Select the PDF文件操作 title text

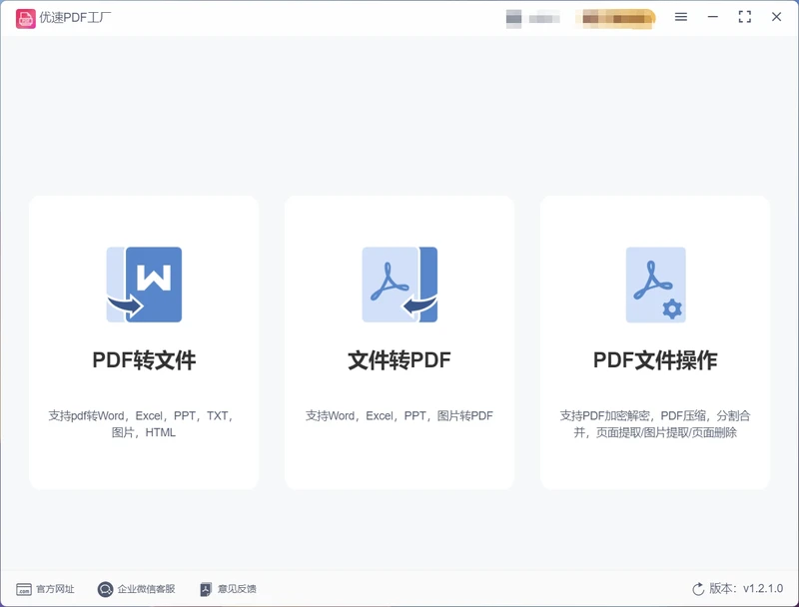655,360
